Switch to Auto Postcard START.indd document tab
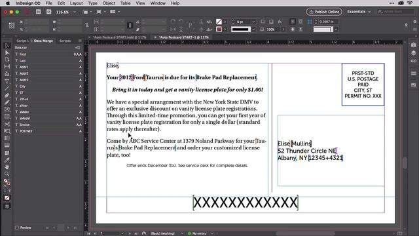 [119, 37]
